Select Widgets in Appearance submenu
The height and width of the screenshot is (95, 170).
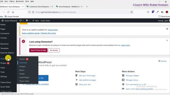[22, 66]
